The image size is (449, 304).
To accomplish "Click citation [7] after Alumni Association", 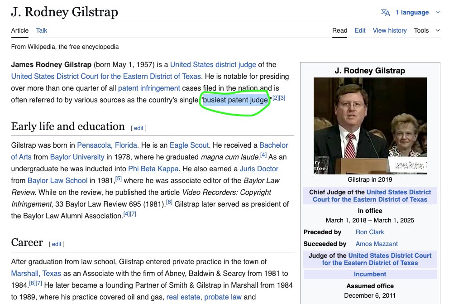I will pos(133,214).
